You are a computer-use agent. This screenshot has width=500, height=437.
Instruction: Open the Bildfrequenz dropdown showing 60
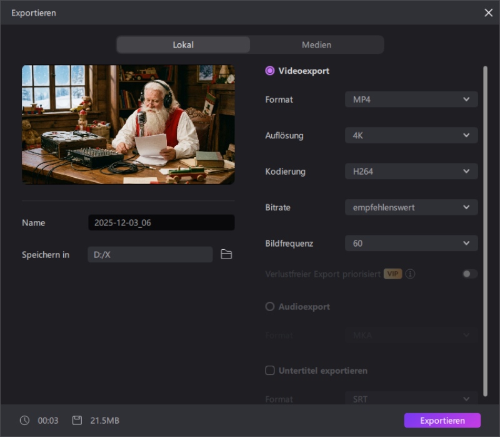411,244
